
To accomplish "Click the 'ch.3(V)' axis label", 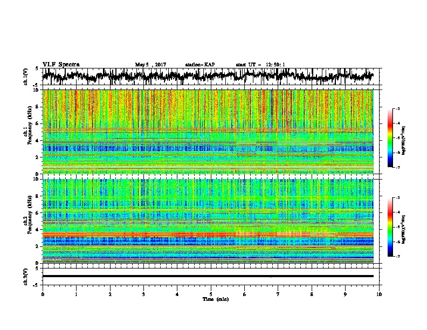I will click(x=25, y=277).
